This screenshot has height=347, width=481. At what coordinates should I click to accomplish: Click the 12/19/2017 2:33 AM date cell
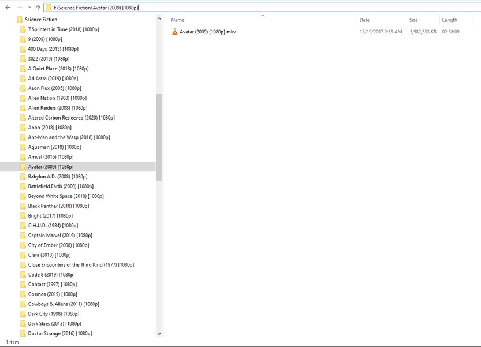(381, 32)
